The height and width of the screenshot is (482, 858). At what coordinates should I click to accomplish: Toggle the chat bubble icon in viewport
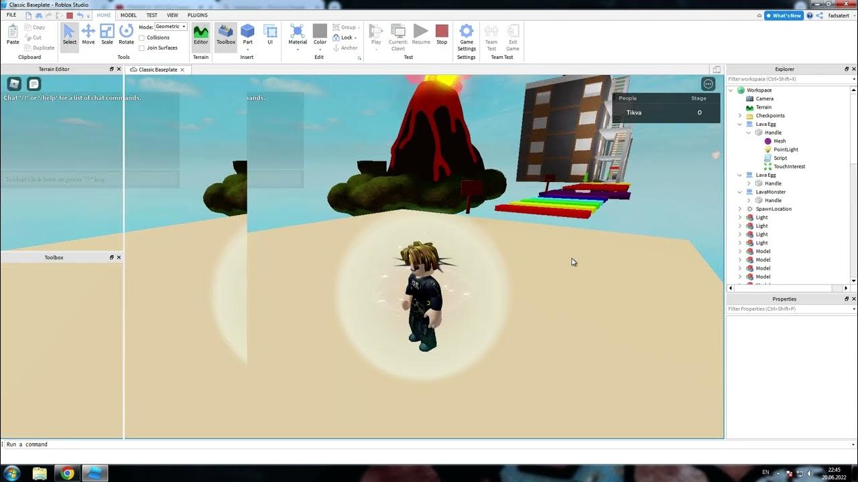point(34,84)
